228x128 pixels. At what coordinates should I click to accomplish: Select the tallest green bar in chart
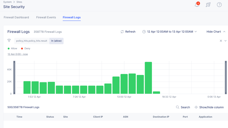(148, 78)
